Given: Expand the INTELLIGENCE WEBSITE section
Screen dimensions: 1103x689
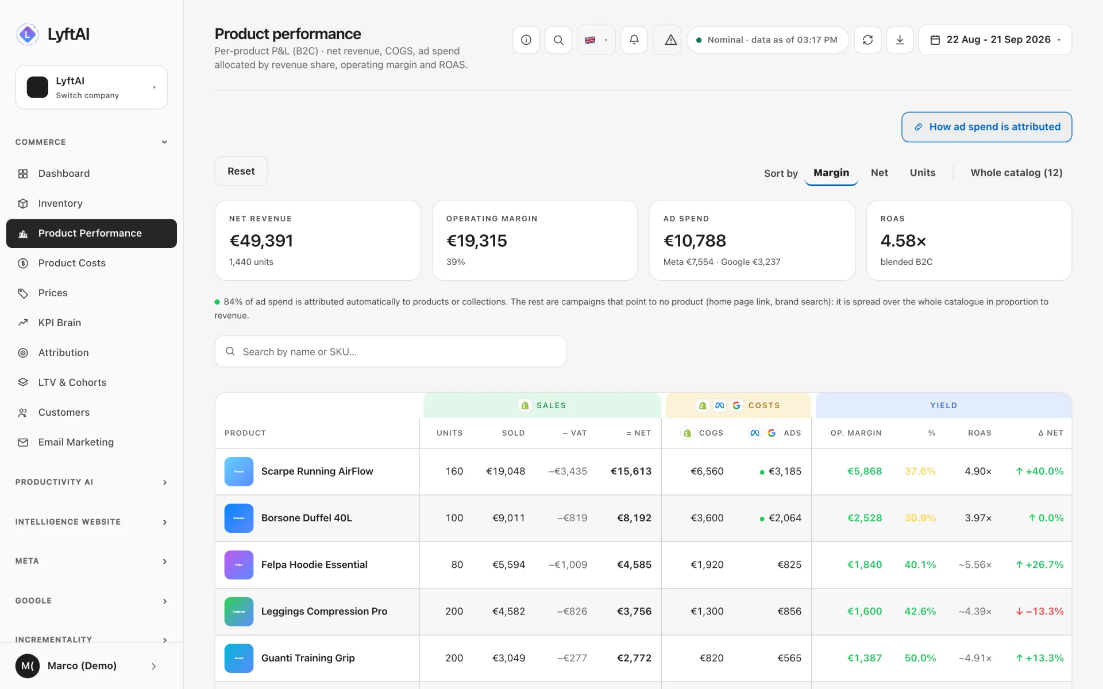Looking at the screenshot, I should point(91,522).
